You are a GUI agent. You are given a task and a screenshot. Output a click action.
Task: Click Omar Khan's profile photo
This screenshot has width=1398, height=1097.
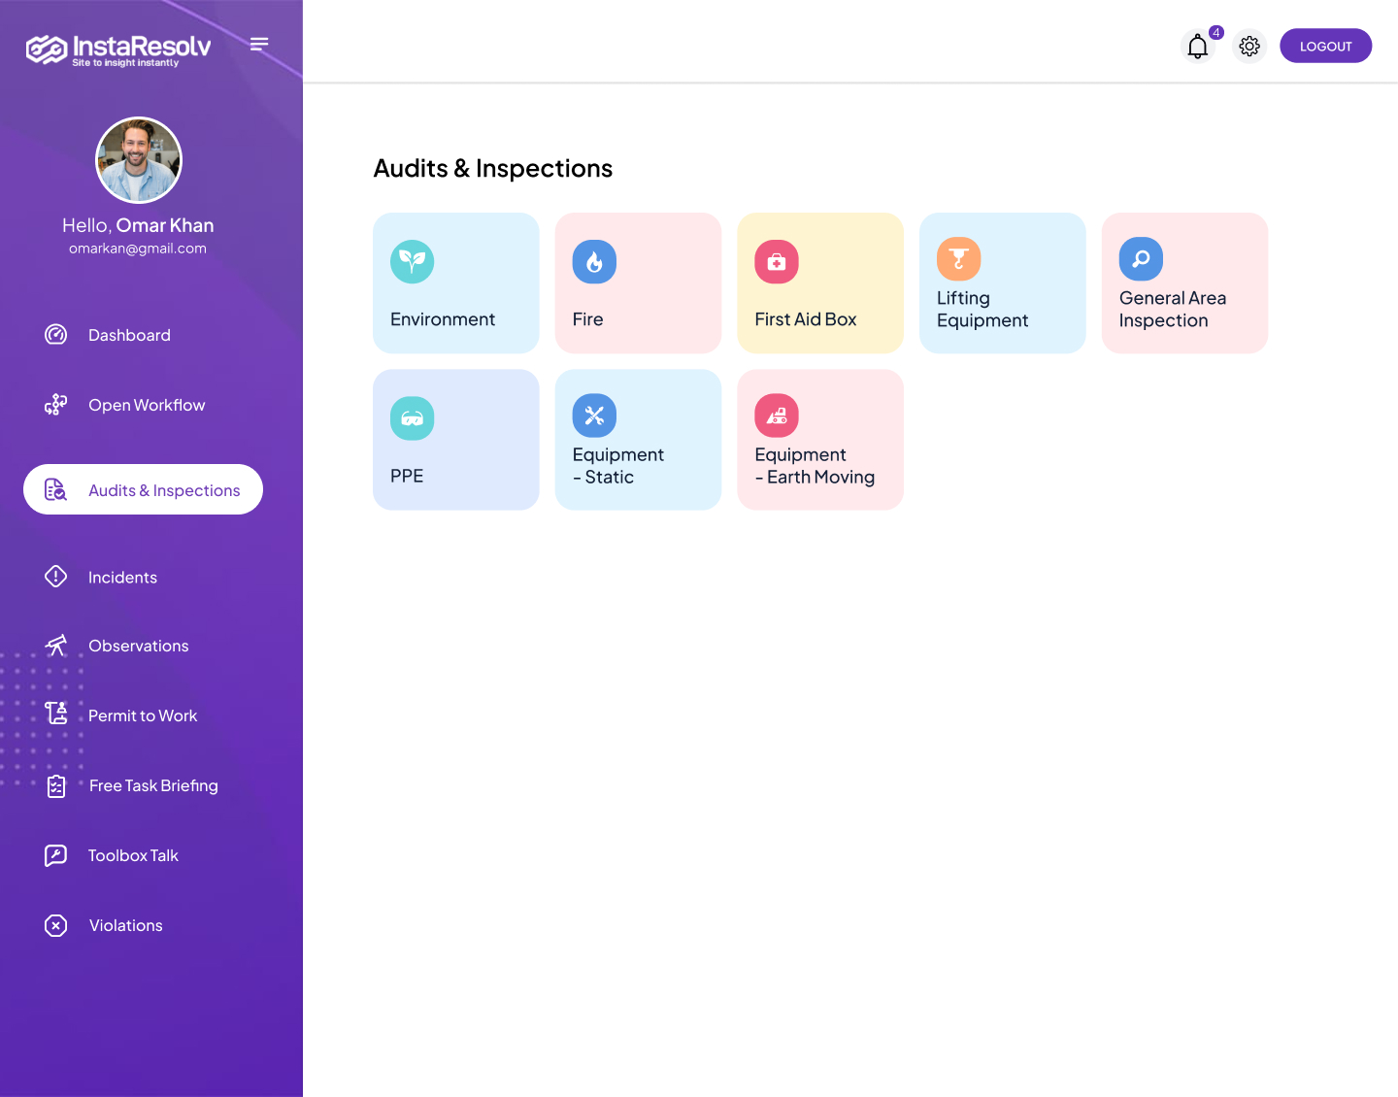point(139,160)
